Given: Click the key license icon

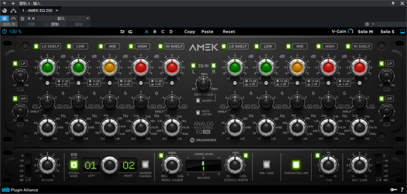Looking at the screenshot, I should [394, 190].
